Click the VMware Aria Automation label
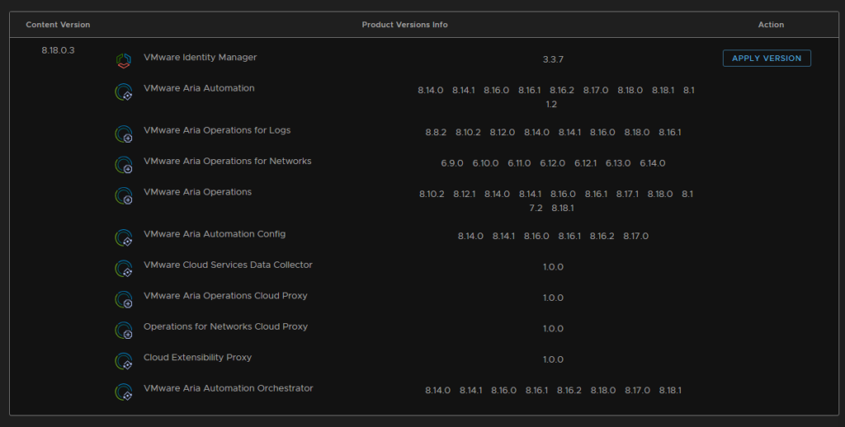This screenshot has width=845, height=427. (x=199, y=87)
